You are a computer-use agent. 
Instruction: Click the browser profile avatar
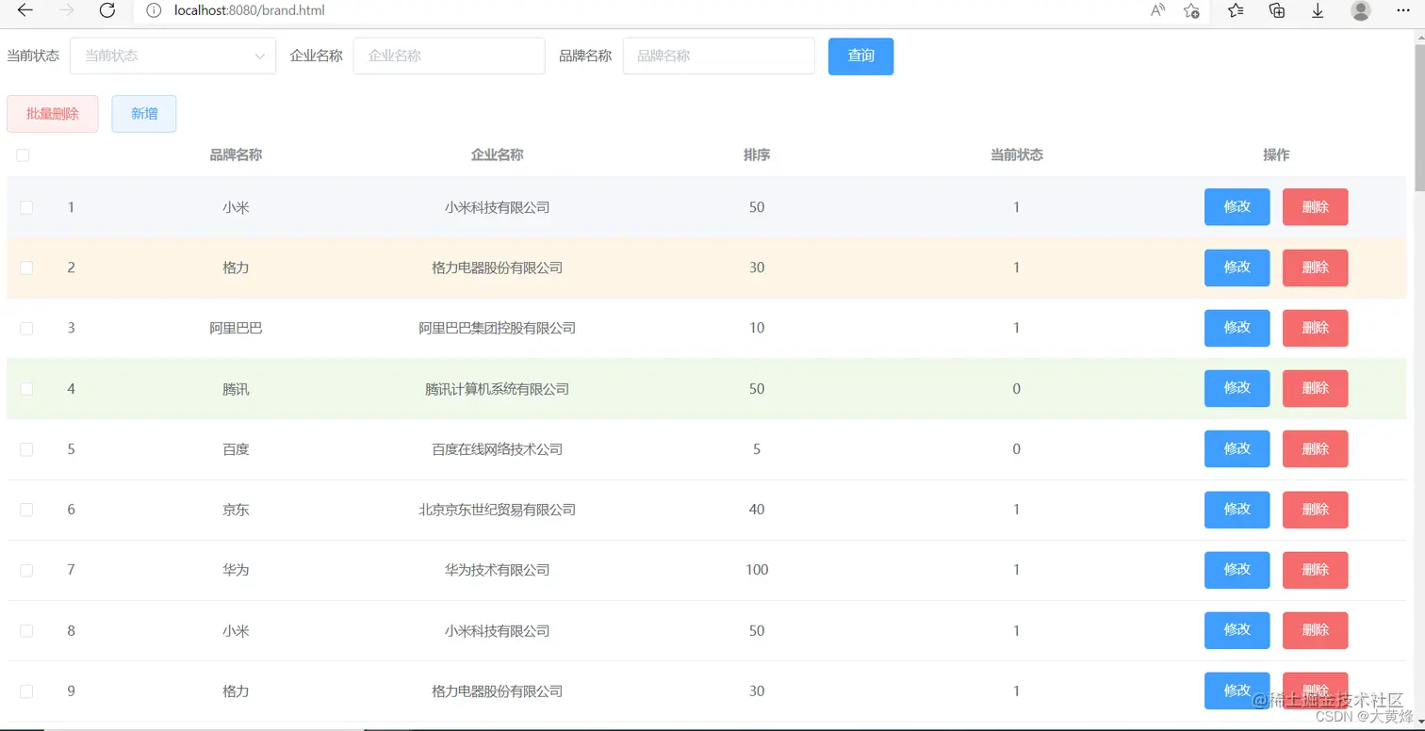tap(1359, 11)
